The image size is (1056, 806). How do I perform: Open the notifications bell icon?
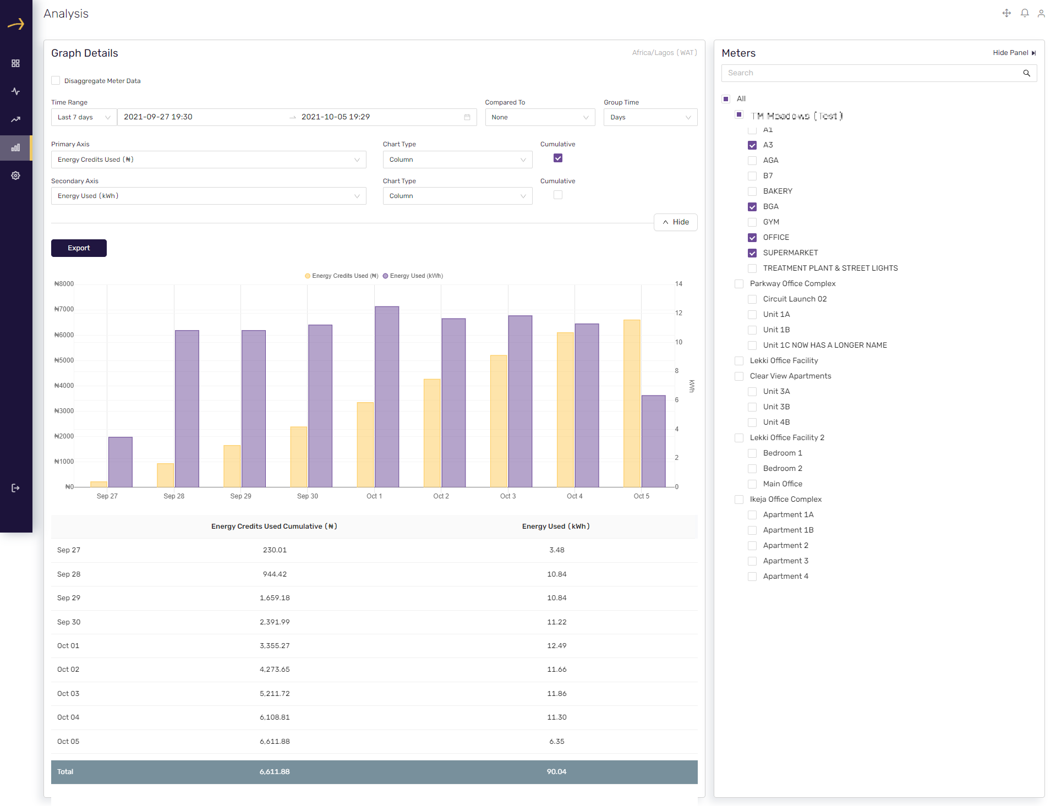coord(1025,13)
